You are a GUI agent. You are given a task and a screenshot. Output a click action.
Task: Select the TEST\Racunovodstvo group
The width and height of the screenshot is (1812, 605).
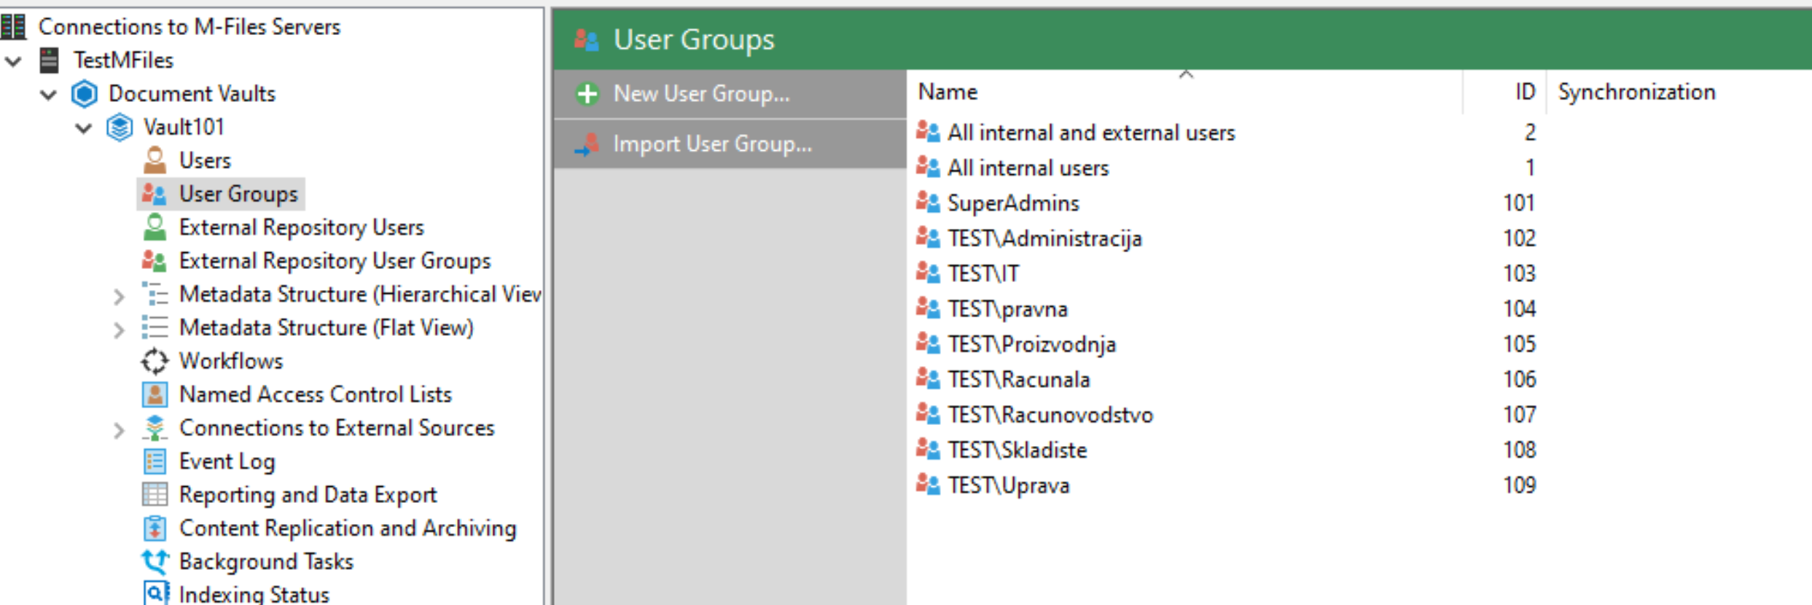click(1050, 415)
